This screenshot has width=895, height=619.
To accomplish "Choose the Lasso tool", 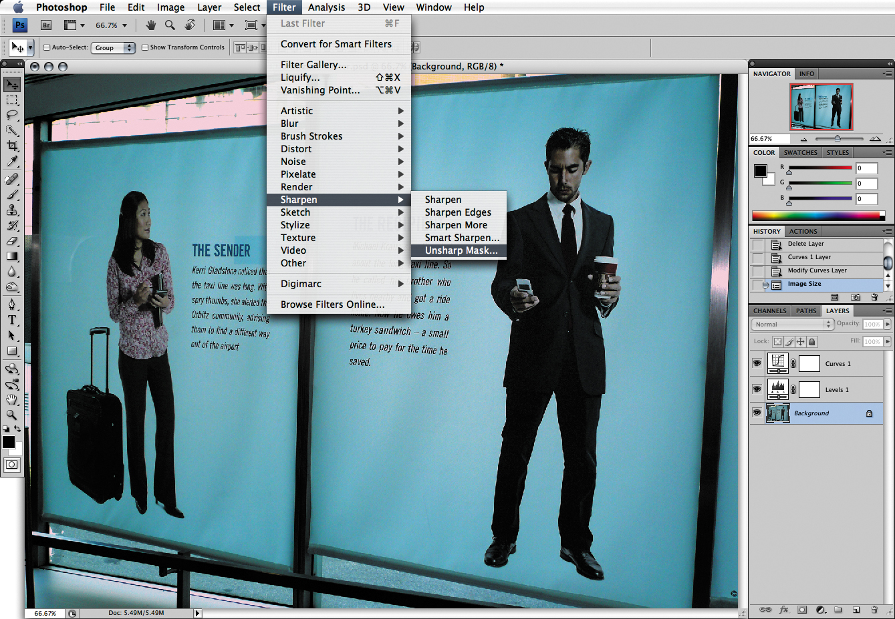I will [x=12, y=115].
